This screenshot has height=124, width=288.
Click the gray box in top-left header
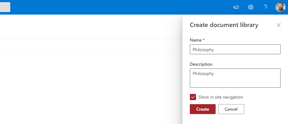click(5, 7)
